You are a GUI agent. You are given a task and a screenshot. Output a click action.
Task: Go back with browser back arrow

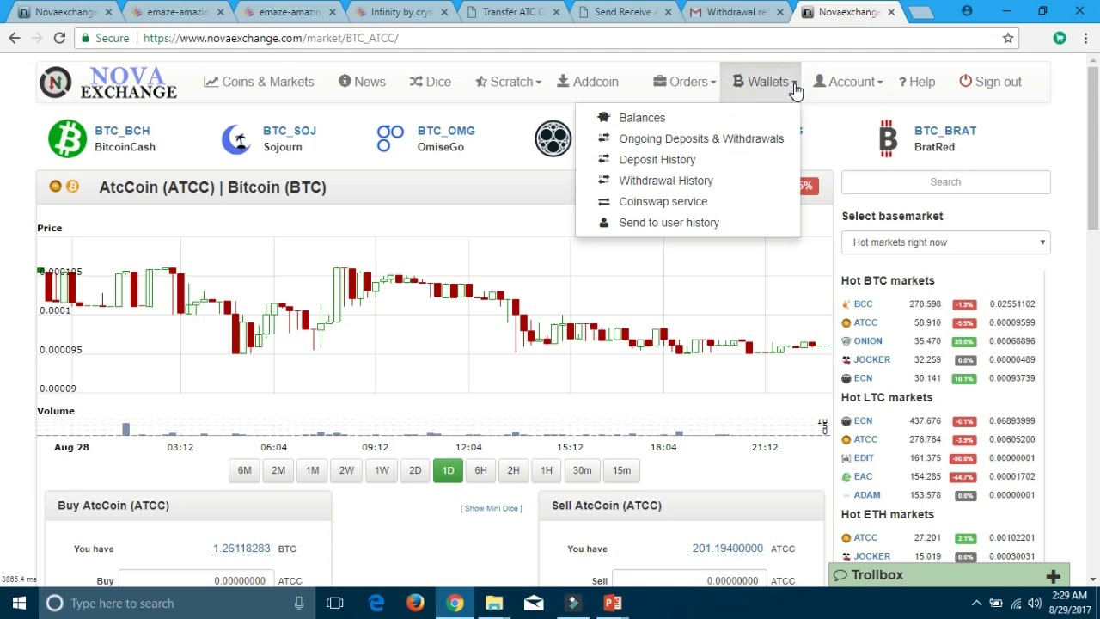[15, 38]
